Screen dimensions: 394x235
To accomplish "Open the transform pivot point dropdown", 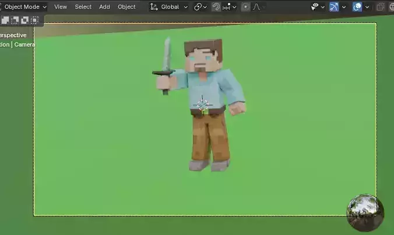I will coord(200,7).
